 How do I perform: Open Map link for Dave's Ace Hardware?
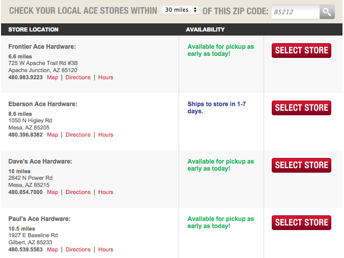(x=52, y=192)
